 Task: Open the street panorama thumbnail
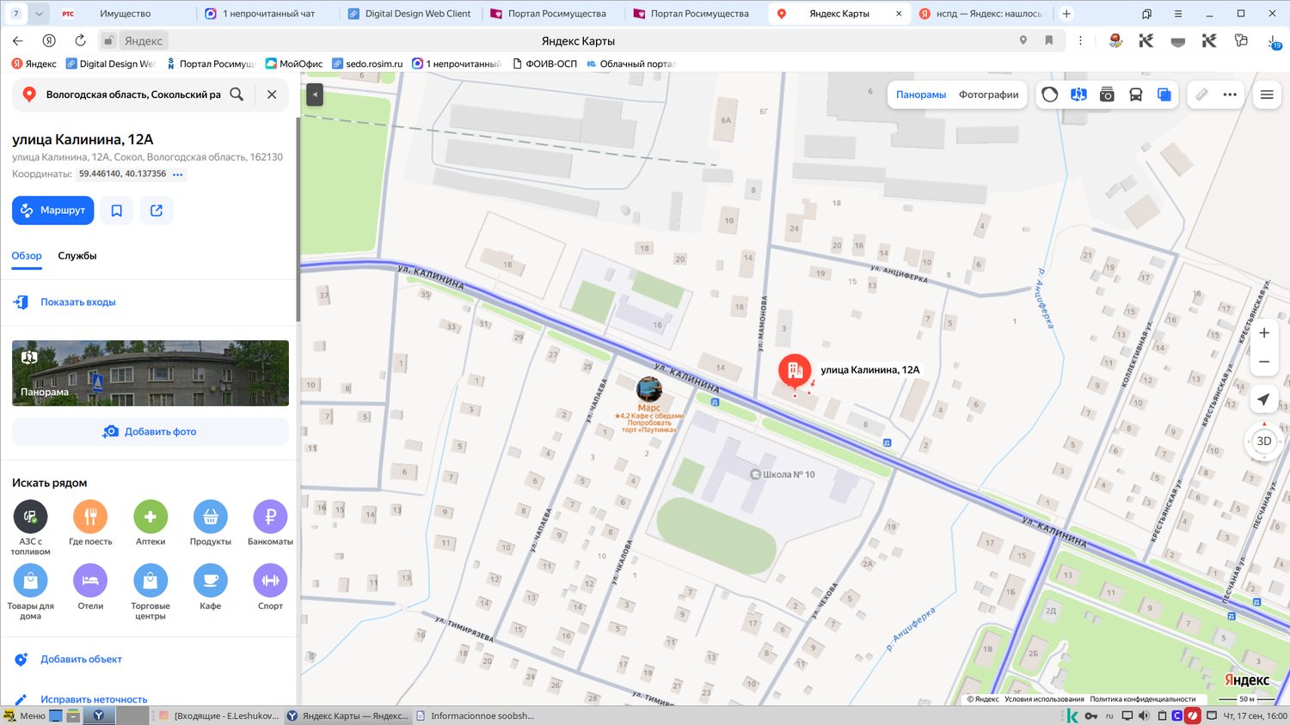click(150, 373)
